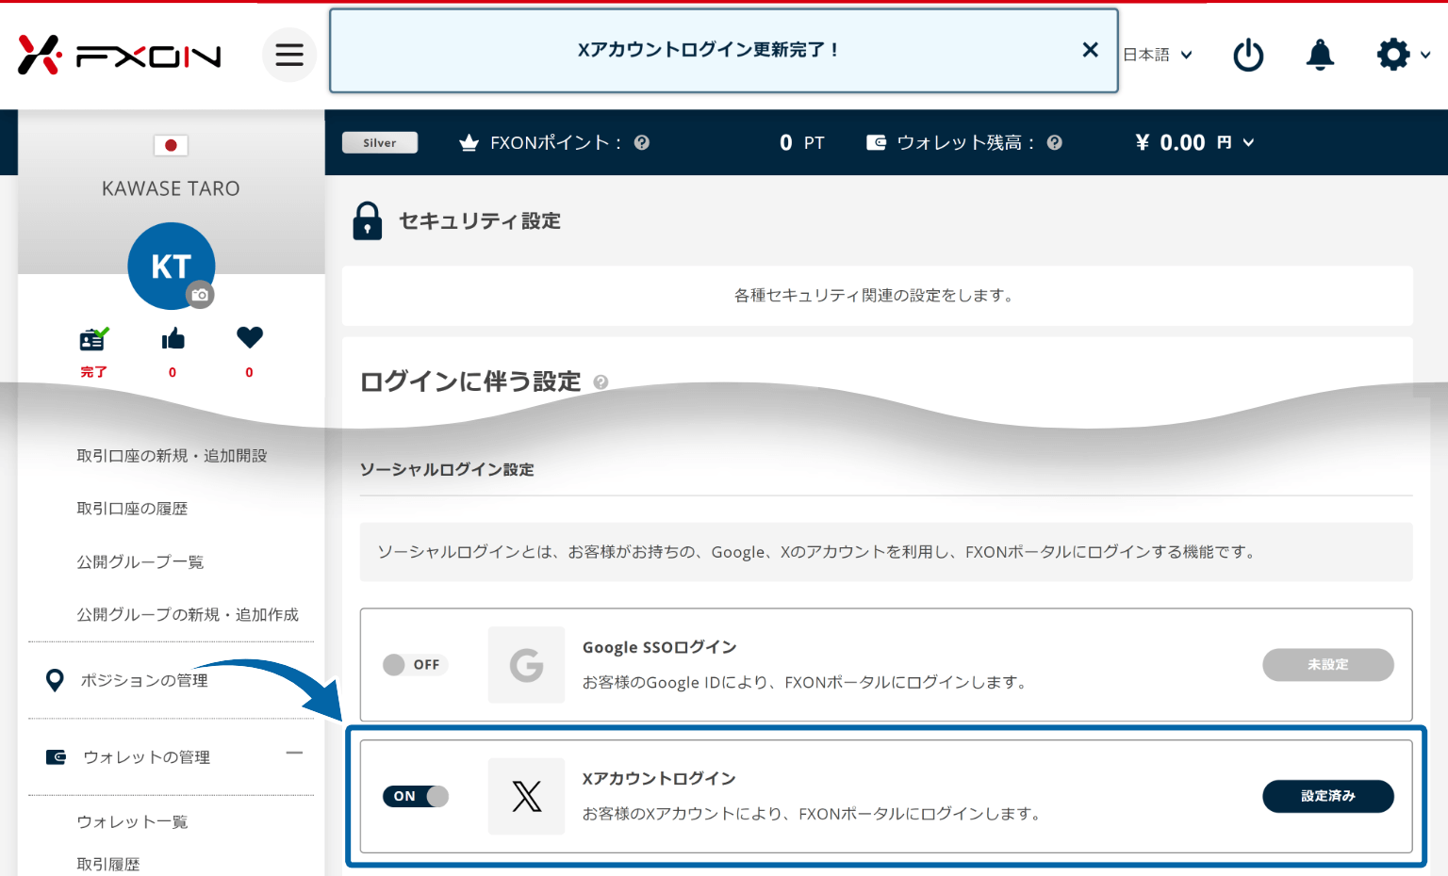The height and width of the screenshot is (876, 1448).
Task: Open 公開グループの新規・追加作成
Action: coord(188,615)
